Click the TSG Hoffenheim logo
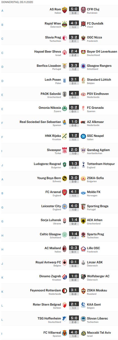 65,318
